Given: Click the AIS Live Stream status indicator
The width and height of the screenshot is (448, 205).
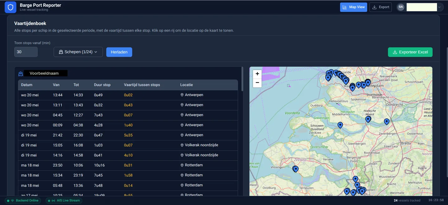Looking at the screenshot, I should 64,201.
